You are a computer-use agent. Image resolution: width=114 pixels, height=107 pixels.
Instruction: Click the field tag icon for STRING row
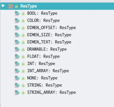17,85
